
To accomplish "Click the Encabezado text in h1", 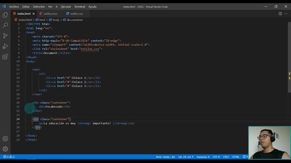I will (x=54, y=107).
